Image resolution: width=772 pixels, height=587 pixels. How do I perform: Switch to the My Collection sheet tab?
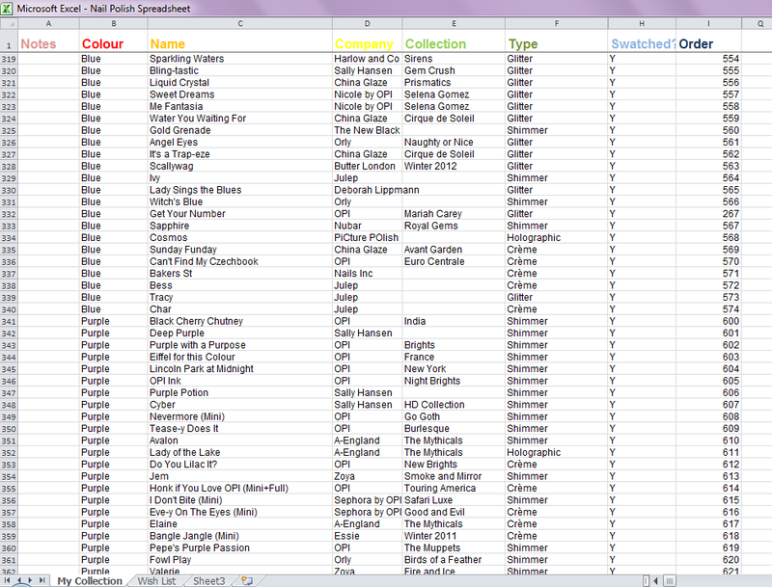click(90, 581)
